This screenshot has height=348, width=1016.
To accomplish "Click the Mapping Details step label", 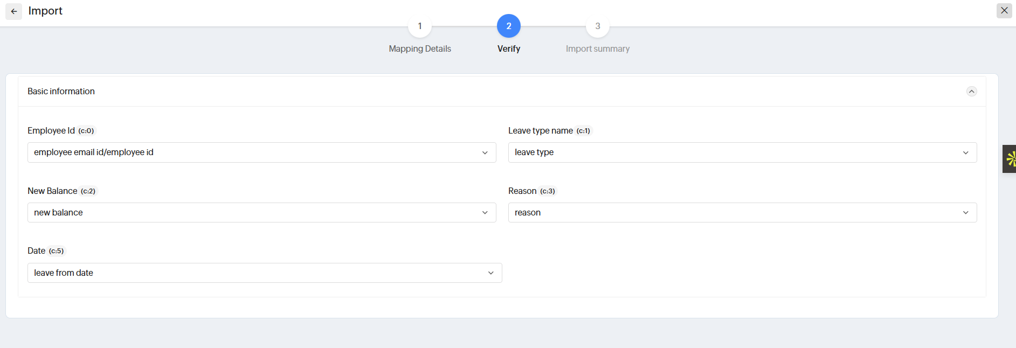I will (x=420, y=48).
